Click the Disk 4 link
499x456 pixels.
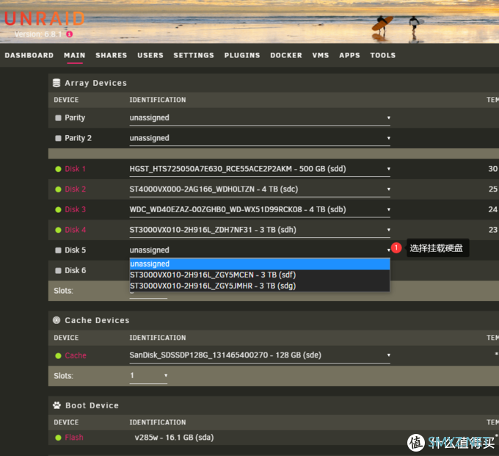75,230
